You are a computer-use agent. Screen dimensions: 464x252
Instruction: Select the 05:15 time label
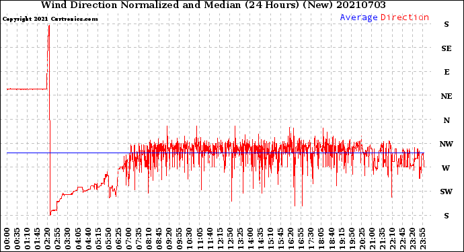[x=98, y=239]
